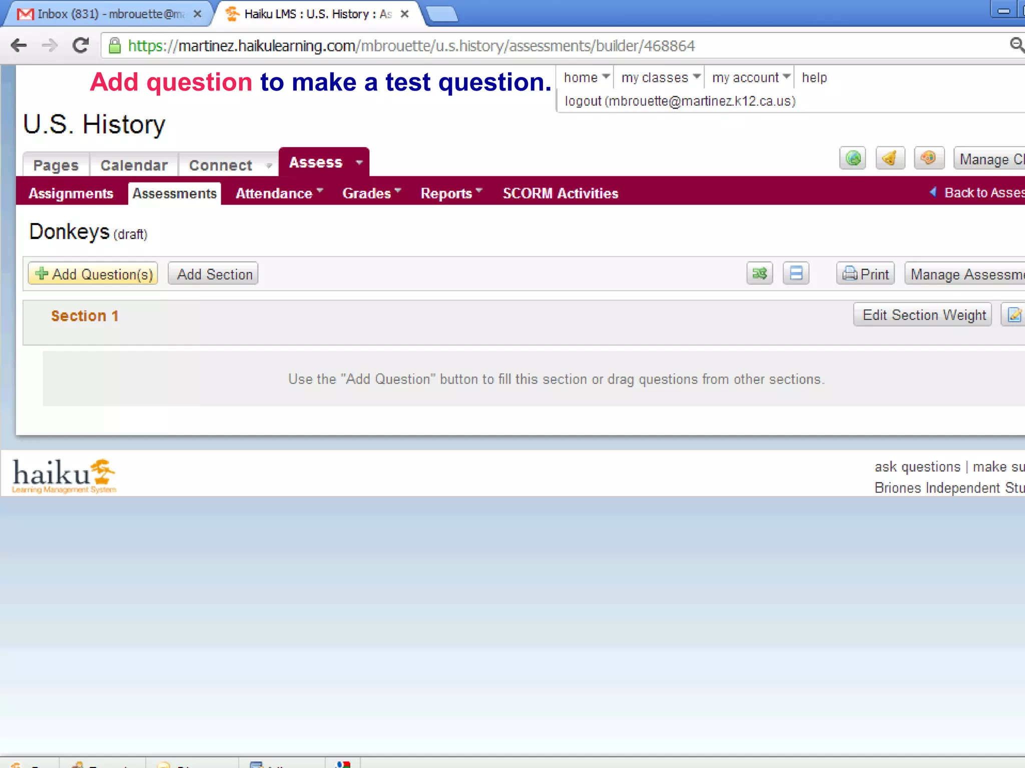Click Back to Assessments link
The image size is (1025, 768).
point(977,192)
